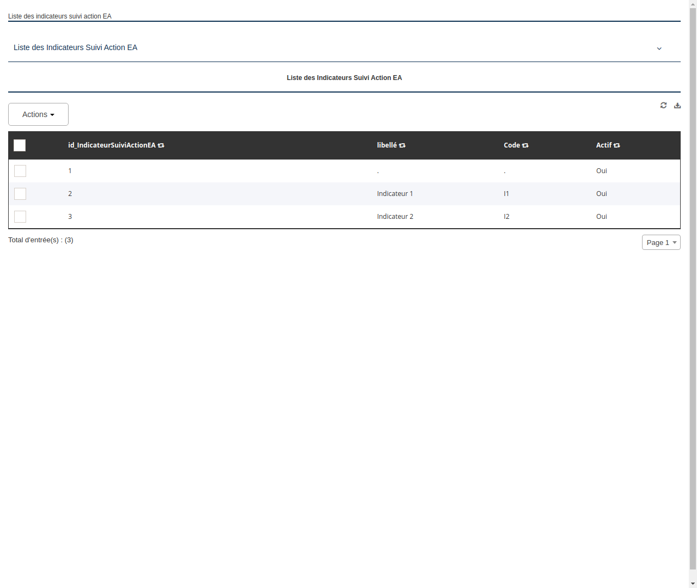Viewport: 697px width, 588px height.
Task: Click the Oui value in the first row
Action: 601,170
